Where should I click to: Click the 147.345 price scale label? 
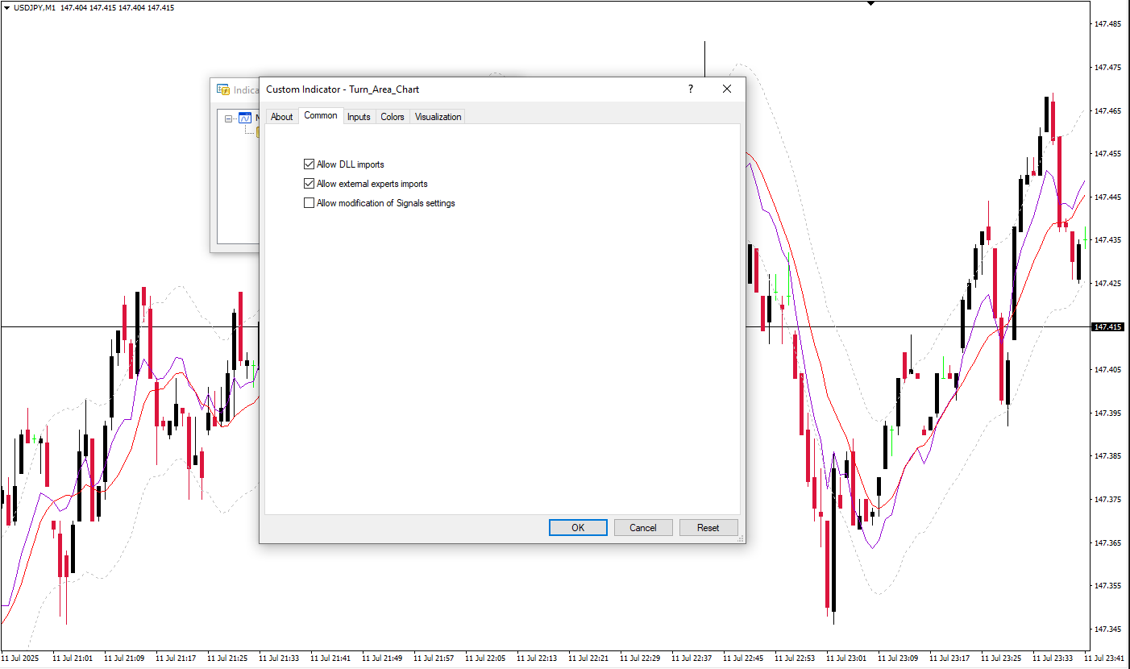click(1108, 629)
